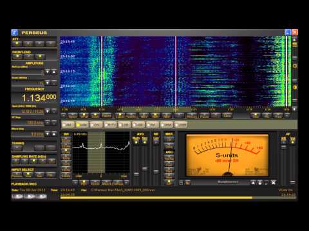Raise the amplitude Ref Level with up arrow
This screenshot has height=231, width=309.
coord(54,72)
